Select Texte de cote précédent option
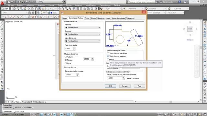 (108, 53)
